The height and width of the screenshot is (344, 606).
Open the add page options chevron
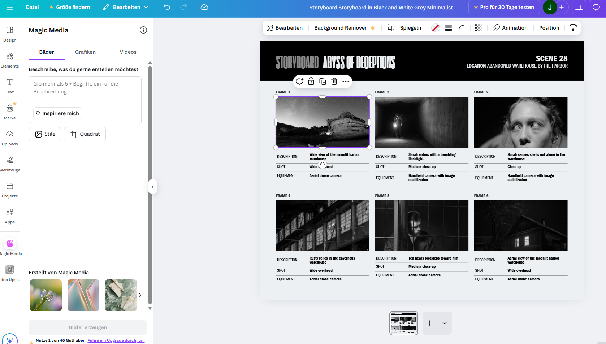point(445,323)
